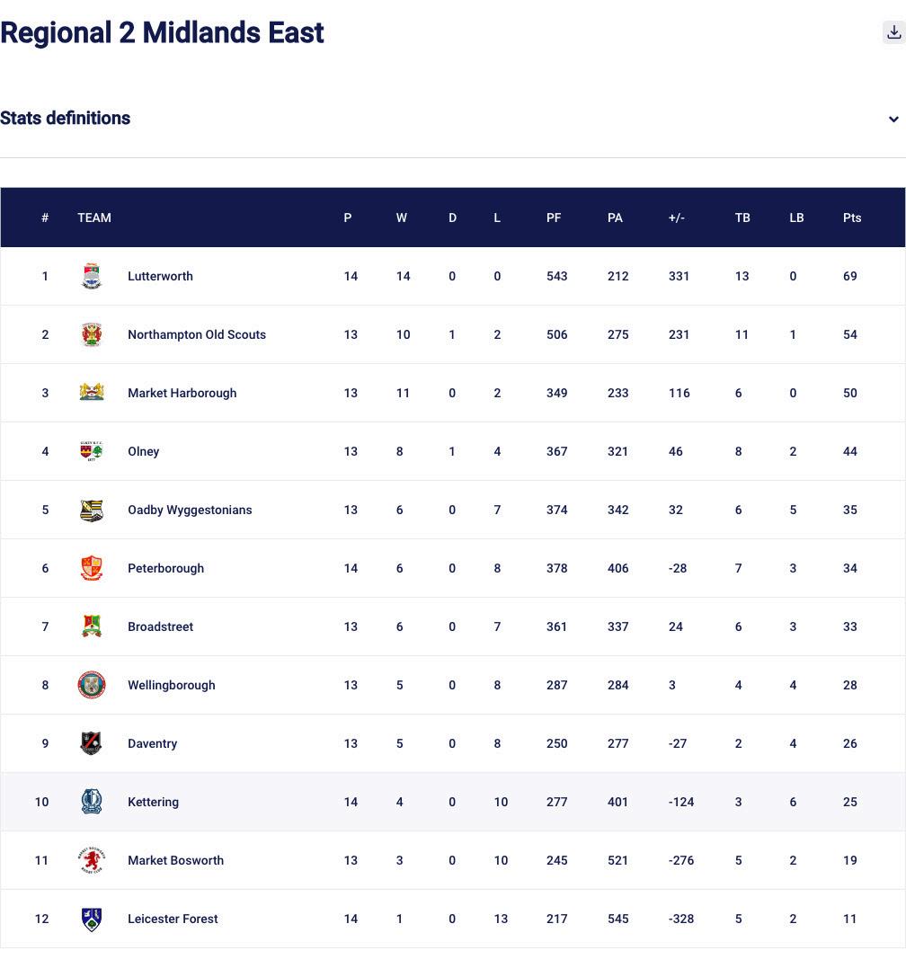Open the Stats definitions section heading

pos(66,119)
